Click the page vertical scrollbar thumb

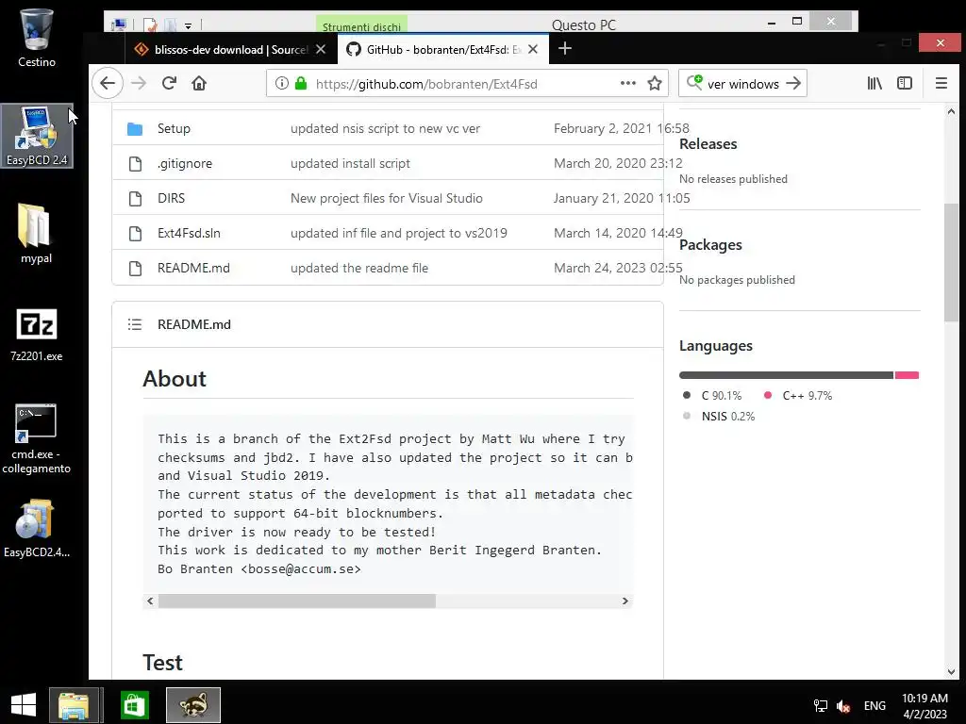[951, 262]
